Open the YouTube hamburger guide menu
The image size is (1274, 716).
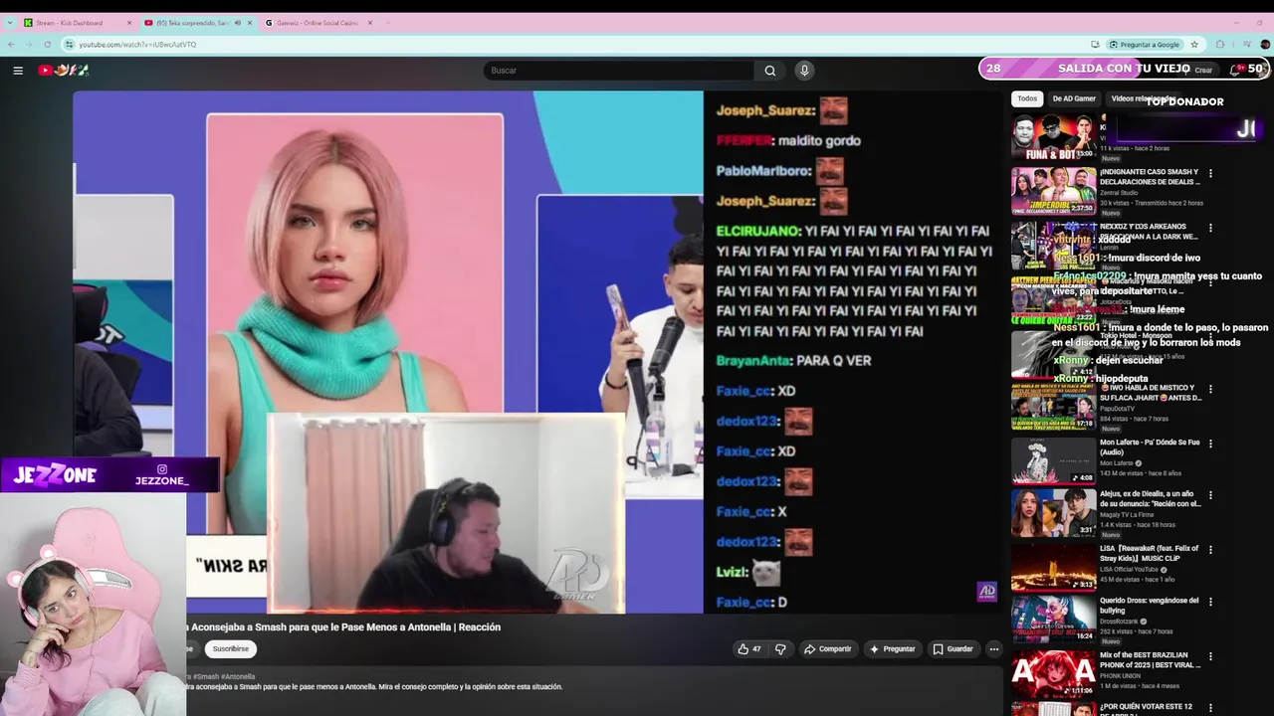tap(18, 71)
